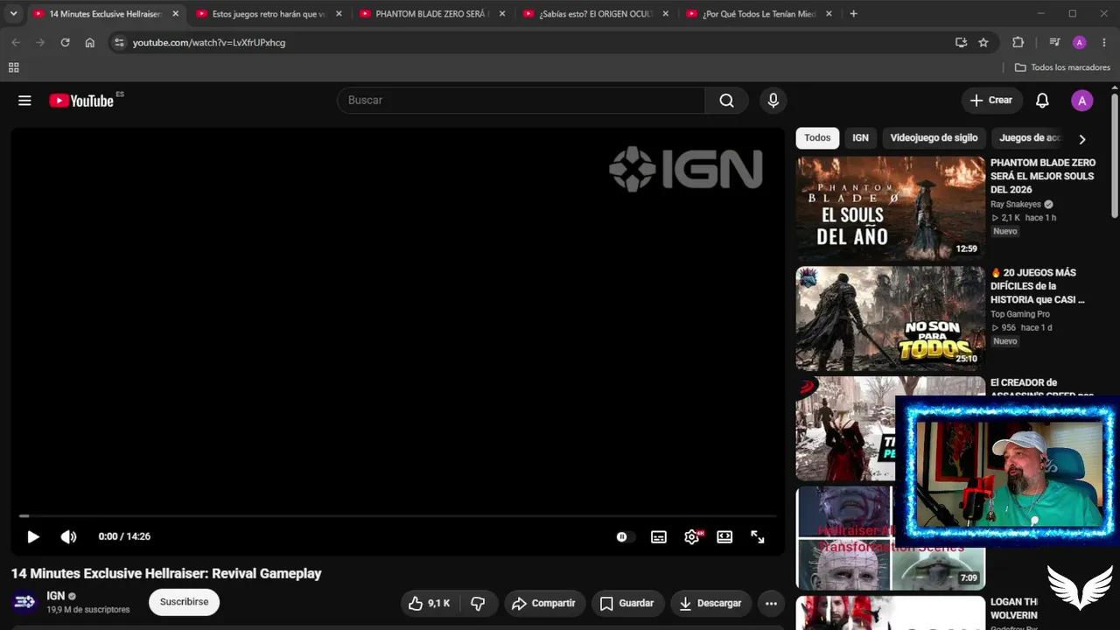Open the Hellraiser transformation scenes thumbnail
This screenshot has height=630, width=1120.
pos(890,538)
